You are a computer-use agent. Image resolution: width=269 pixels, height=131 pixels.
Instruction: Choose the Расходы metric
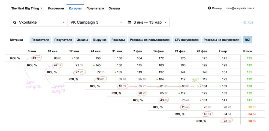(x=118, y=40)
